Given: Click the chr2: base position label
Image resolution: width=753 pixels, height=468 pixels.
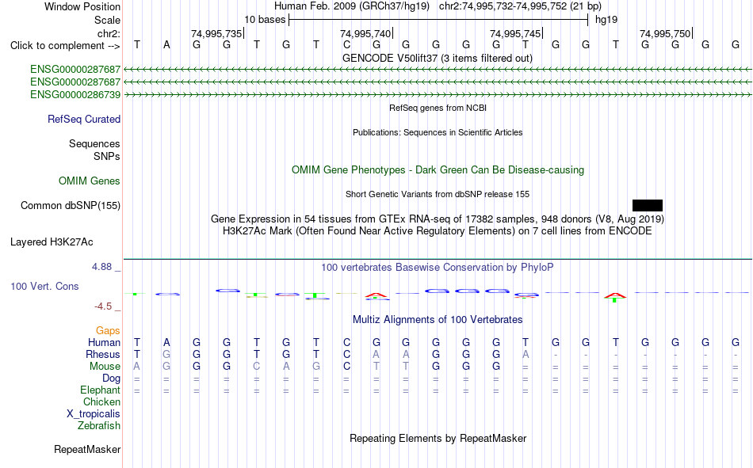Looking at the screenshot, I should 109,33.
